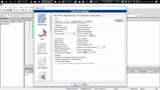Toggle Ensure consistent EOLs checkbox
The width and height of the screenshot is (160, 90).
[78, 33]
